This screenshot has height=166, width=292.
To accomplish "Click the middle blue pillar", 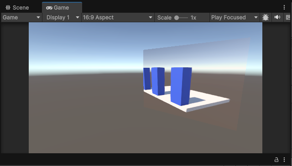I will 158,81.
